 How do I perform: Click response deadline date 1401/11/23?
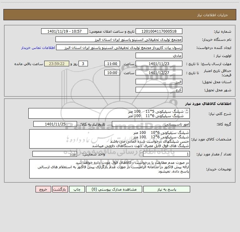click(159, 64)
